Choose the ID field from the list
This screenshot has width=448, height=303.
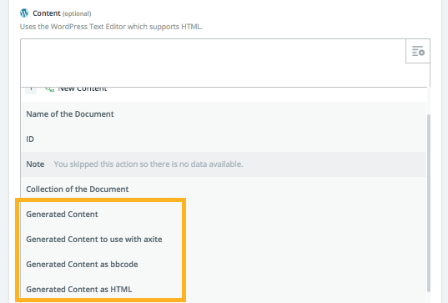coord(224,139)
